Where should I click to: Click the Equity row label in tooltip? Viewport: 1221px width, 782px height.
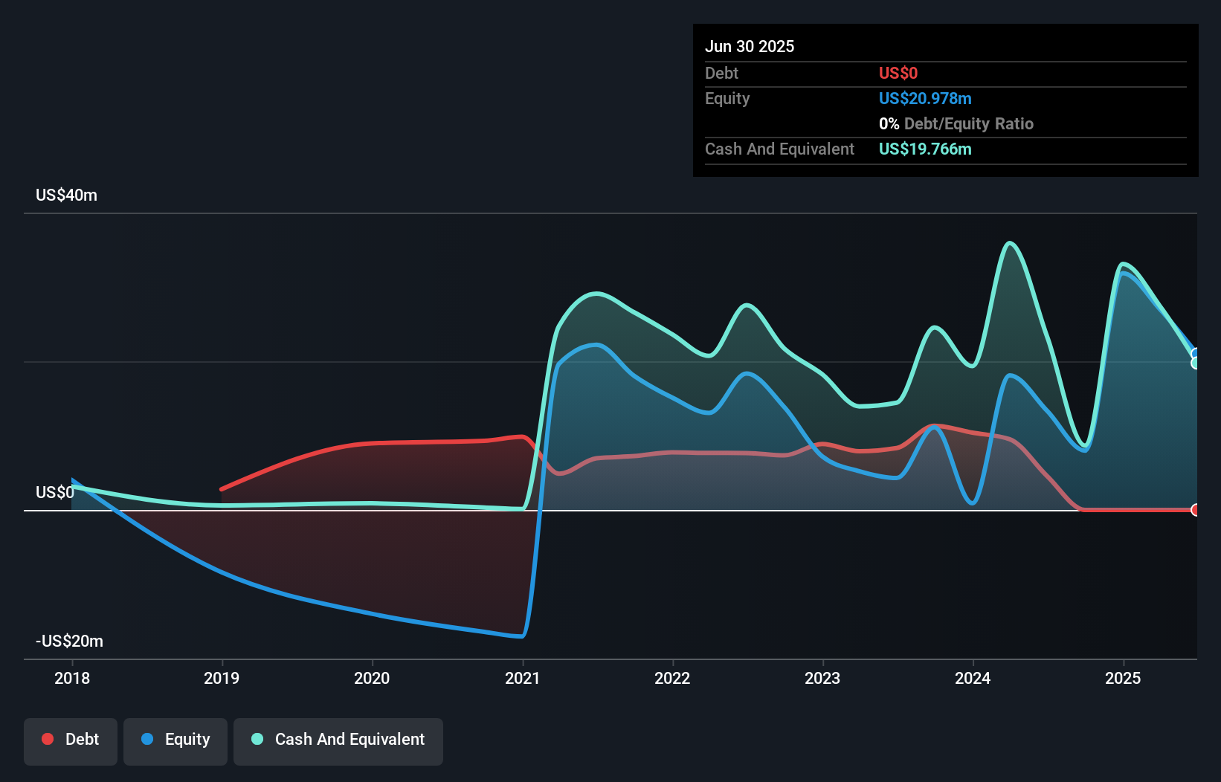(x=727, y=98)
